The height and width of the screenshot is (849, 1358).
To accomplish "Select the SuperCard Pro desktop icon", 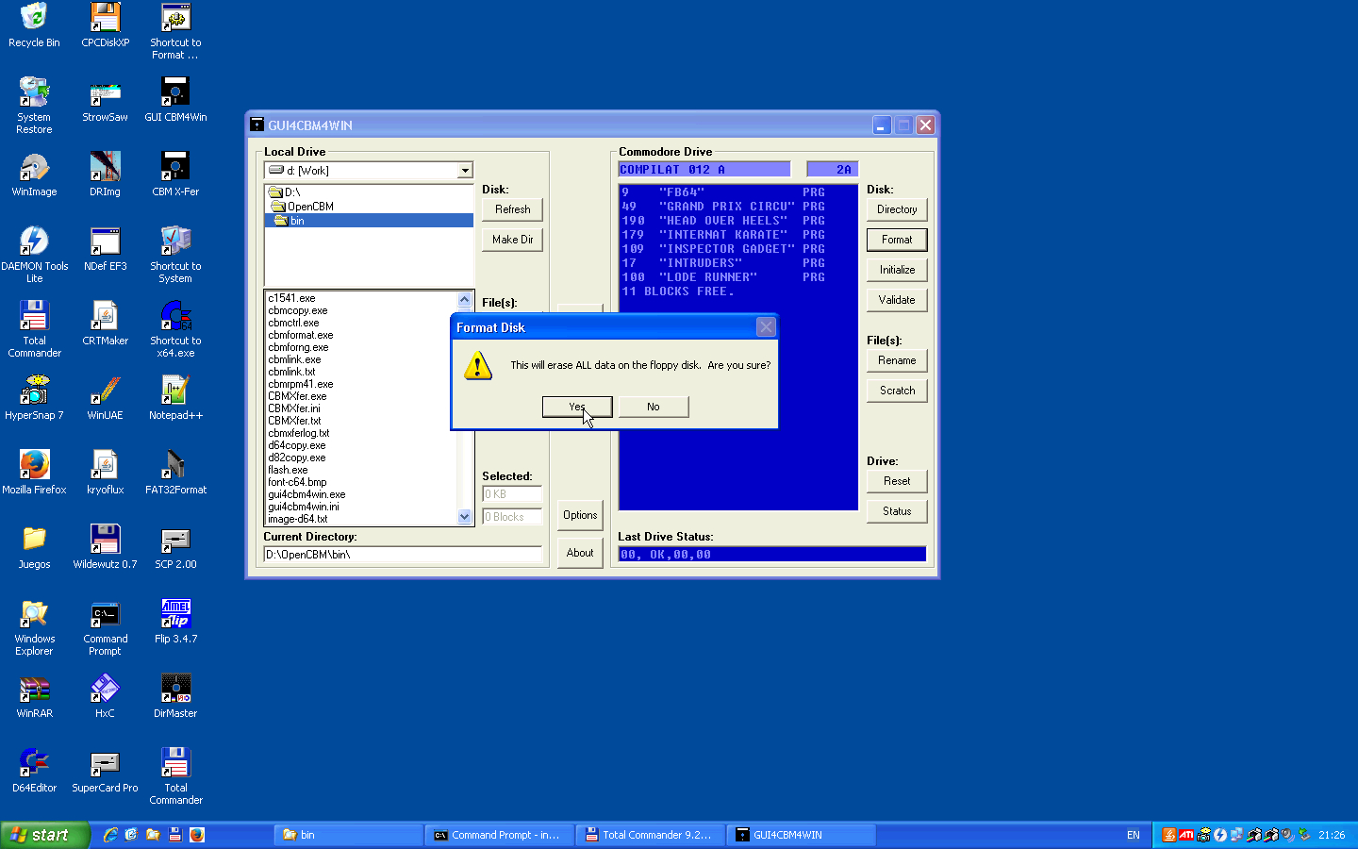I will (105, 771).
